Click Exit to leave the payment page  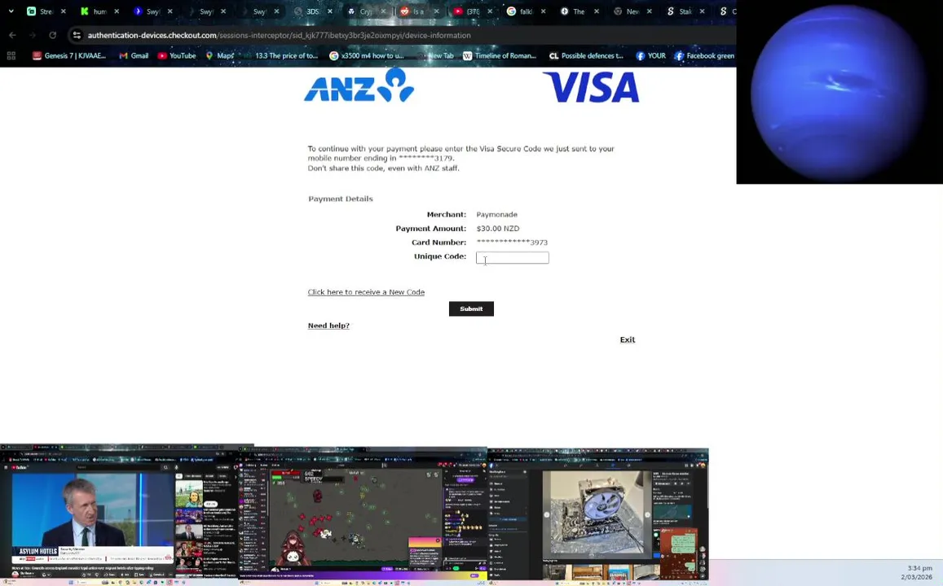coord(628,340)
